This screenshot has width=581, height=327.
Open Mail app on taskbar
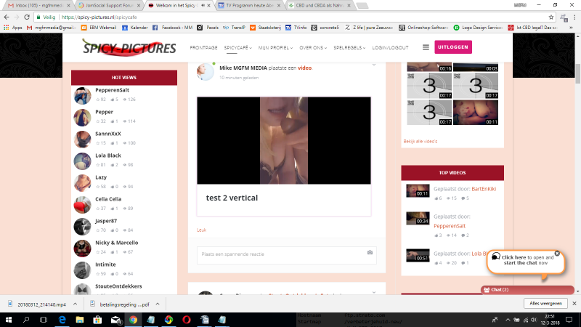tap(116, 320)
